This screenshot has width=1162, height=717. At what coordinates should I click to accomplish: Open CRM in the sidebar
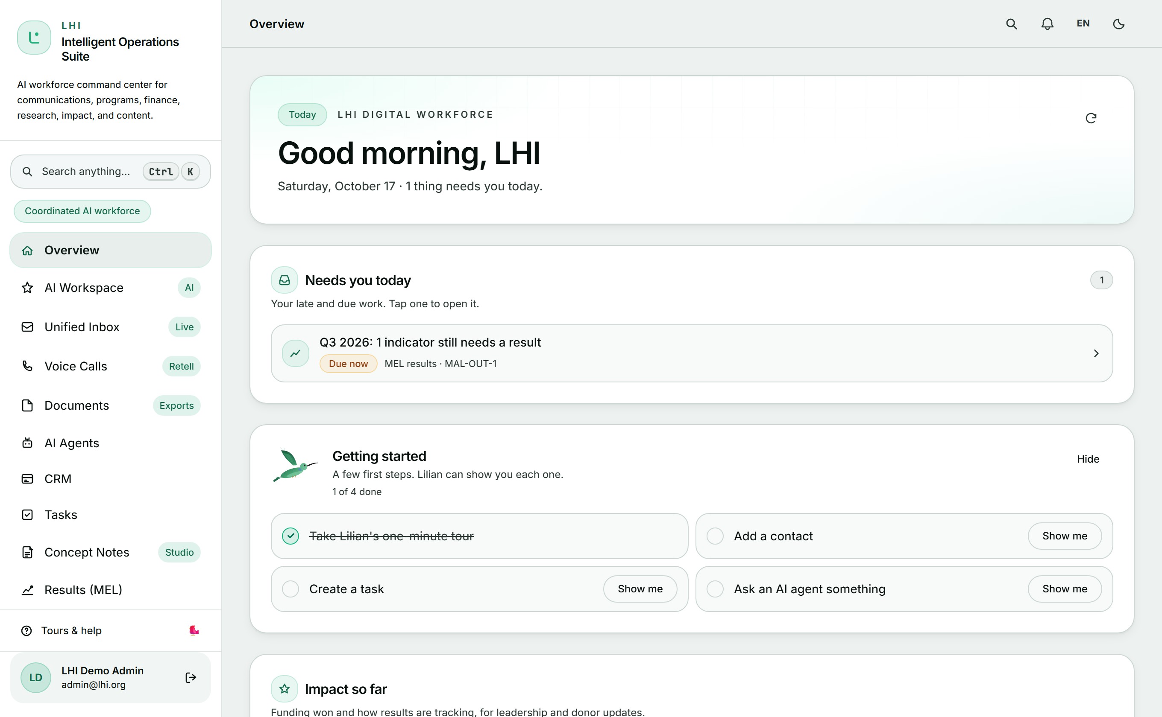point(111,479)
